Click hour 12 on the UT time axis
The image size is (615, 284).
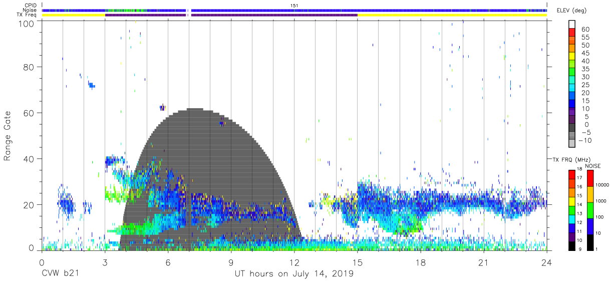(294, 262)
